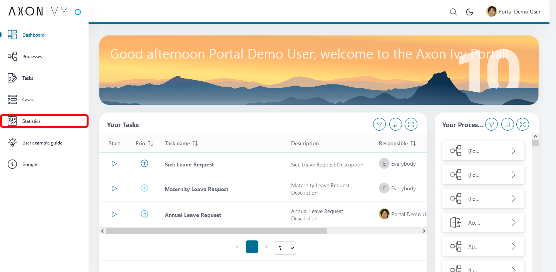Click the 'Annual Leave Request Description' cell
556x272 pixels.
(x=317, y=215)
